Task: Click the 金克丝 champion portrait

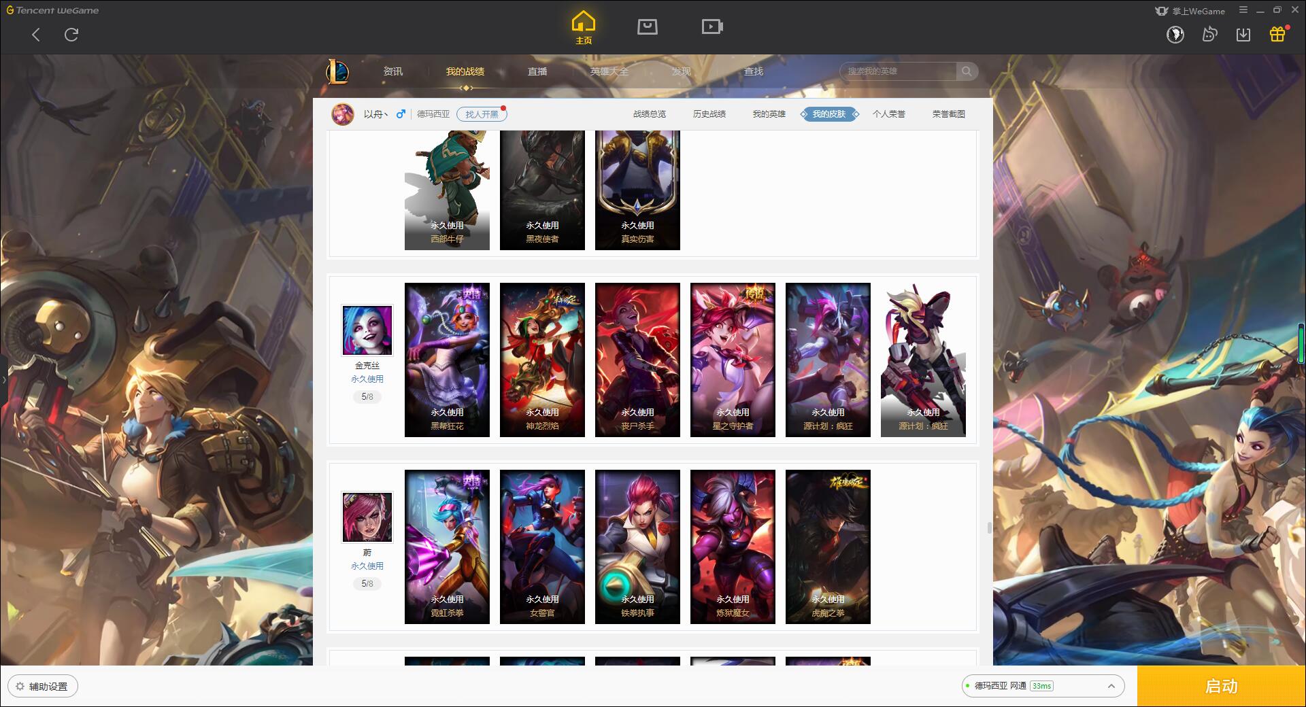Action: 367,330
